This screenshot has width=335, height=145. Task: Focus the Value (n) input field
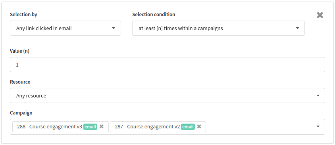point(167,65)
